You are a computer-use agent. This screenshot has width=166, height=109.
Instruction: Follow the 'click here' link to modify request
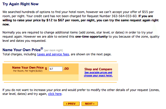(x=55, y=94)
